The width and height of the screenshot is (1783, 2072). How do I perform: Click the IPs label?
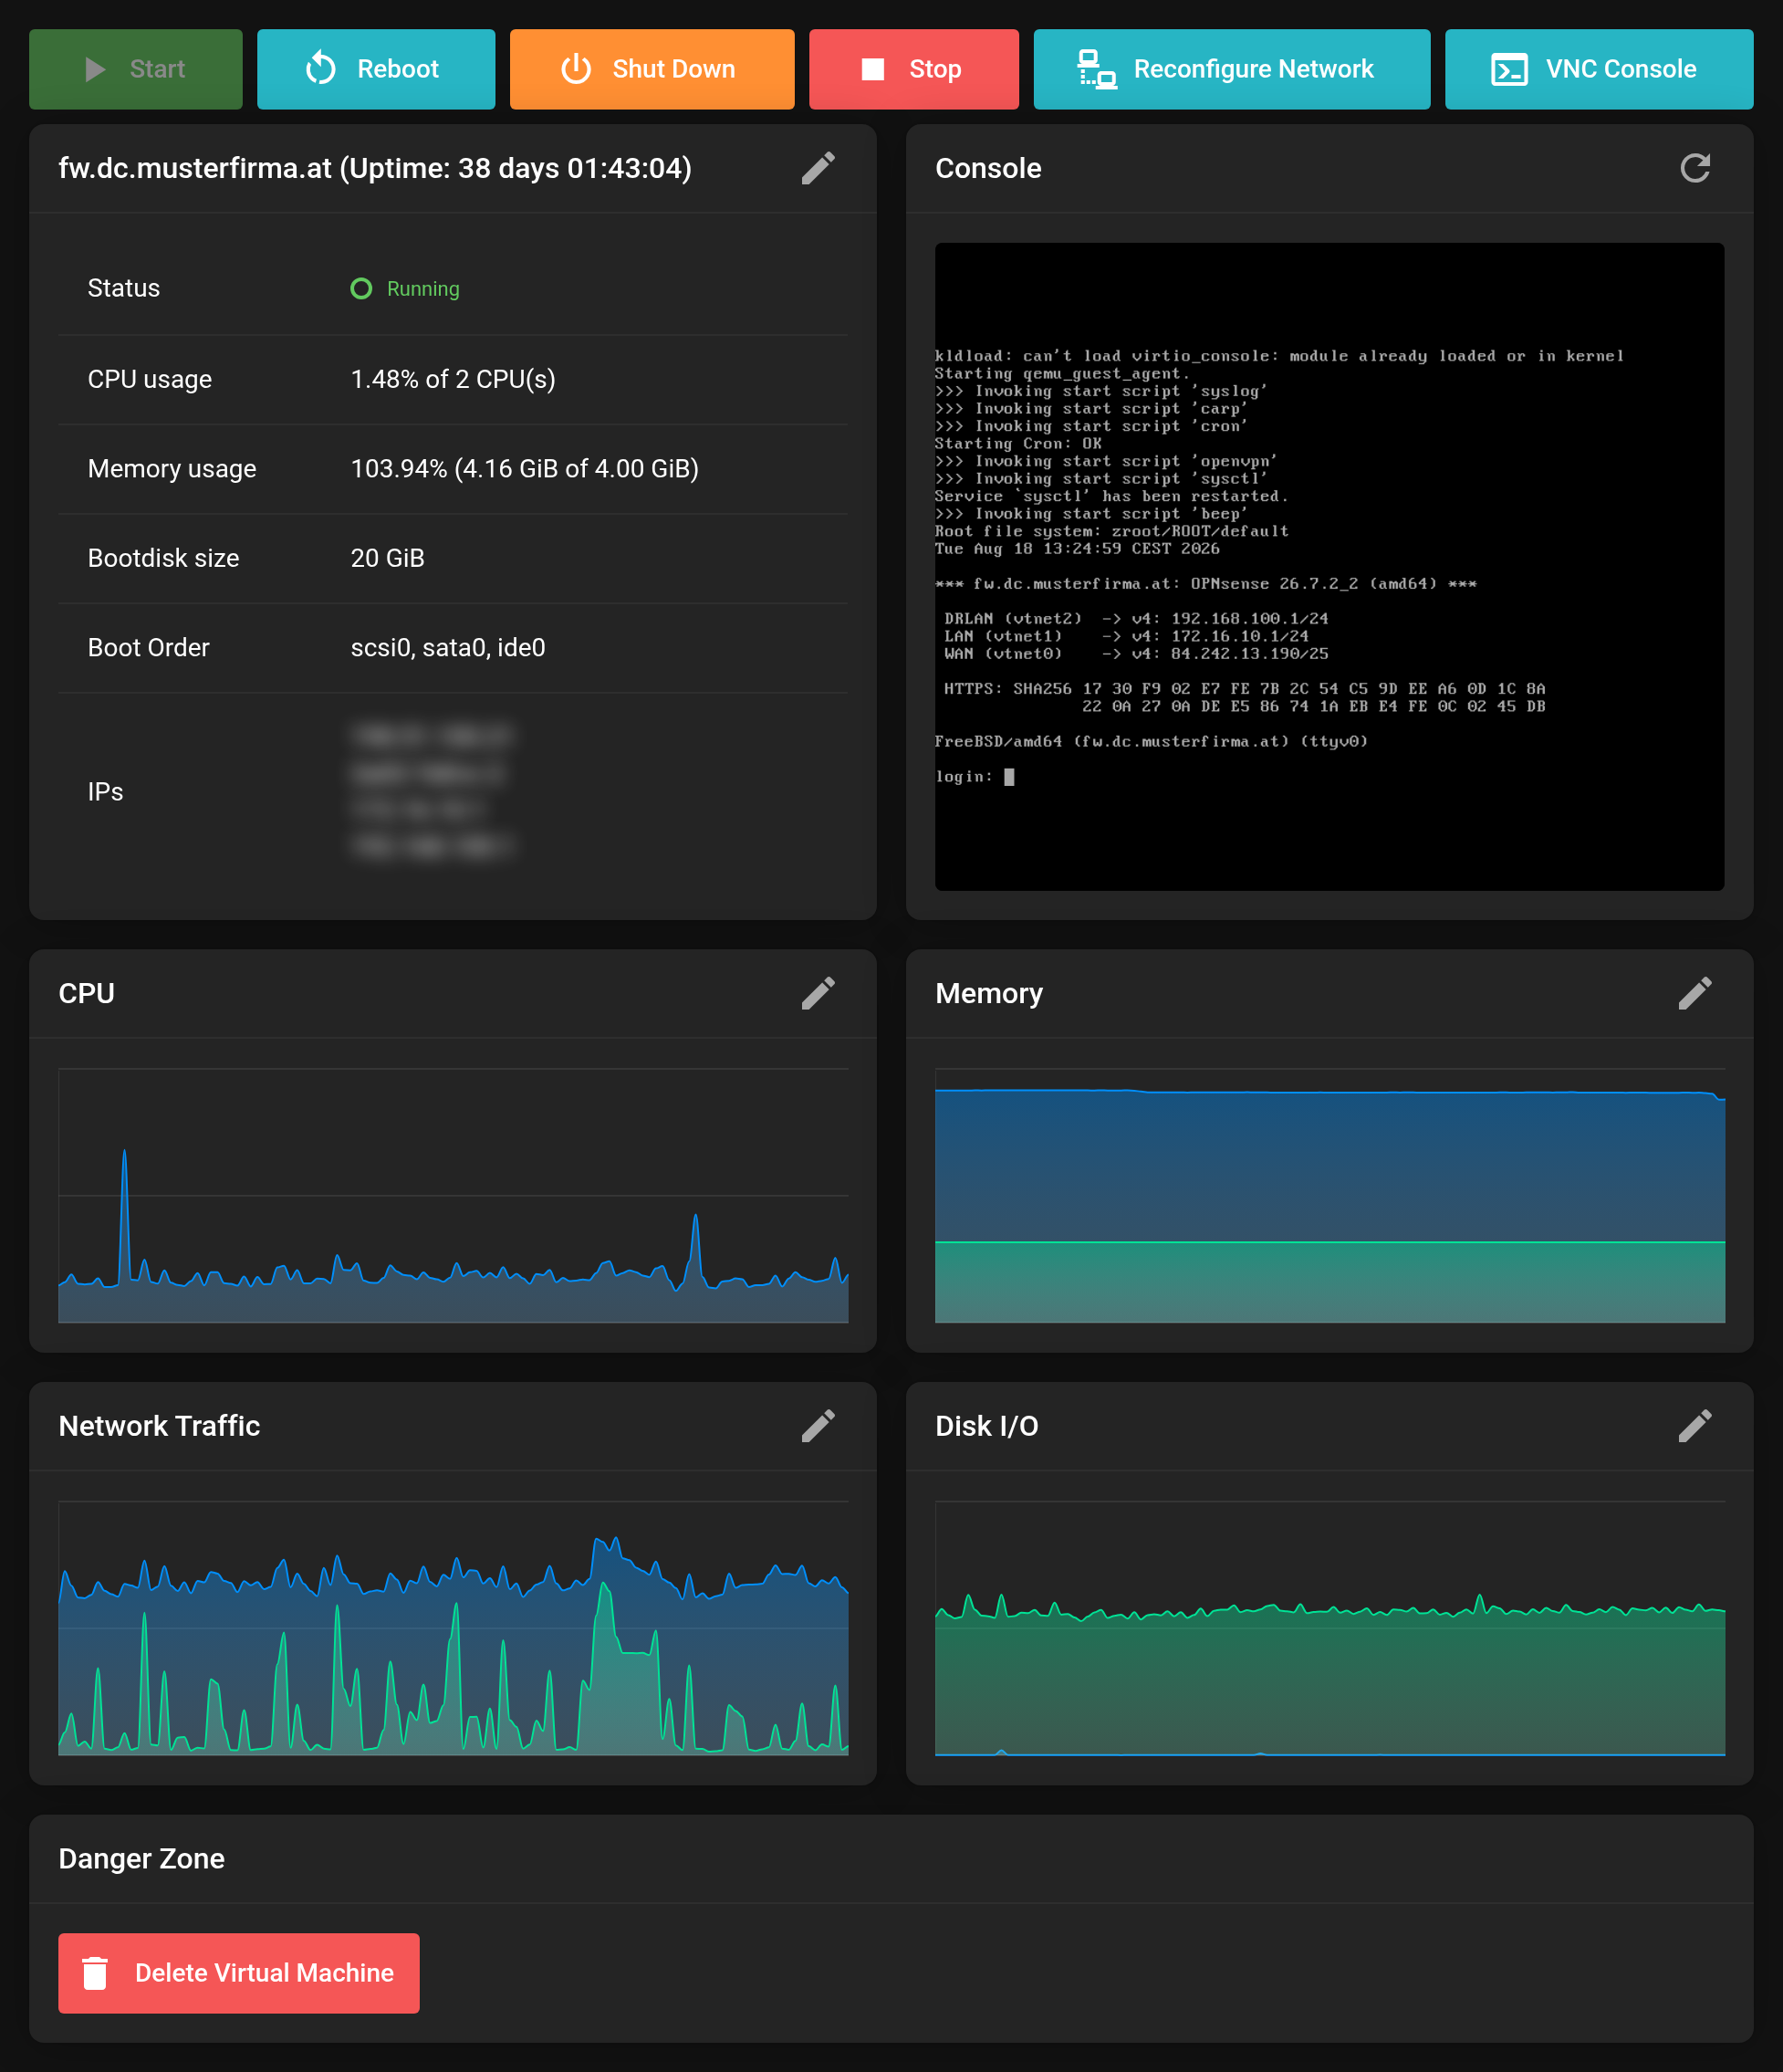click(x=106, y=791)
